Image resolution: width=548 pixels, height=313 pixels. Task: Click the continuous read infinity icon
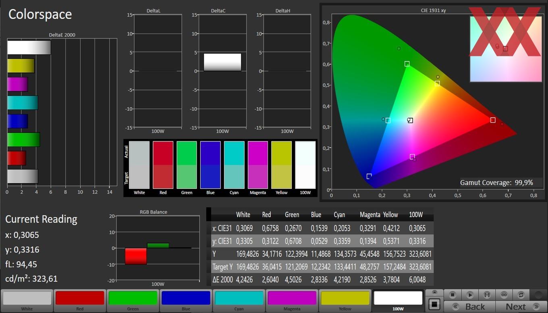[504, 295]
